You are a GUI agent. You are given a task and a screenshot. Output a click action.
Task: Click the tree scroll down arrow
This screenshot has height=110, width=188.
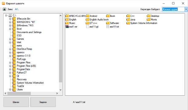point(61,90)
